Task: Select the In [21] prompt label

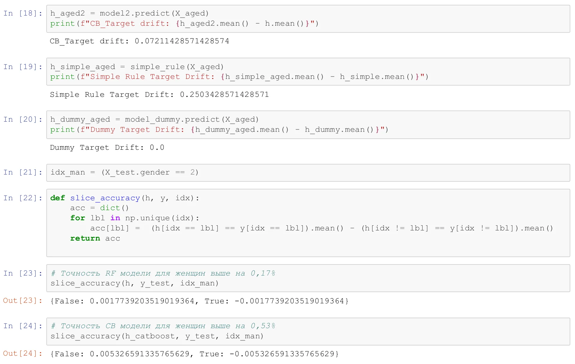Action: click(23, 172)
